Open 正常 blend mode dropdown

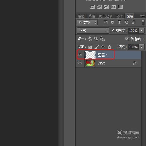pyautogui.click(x=93, y=31)
